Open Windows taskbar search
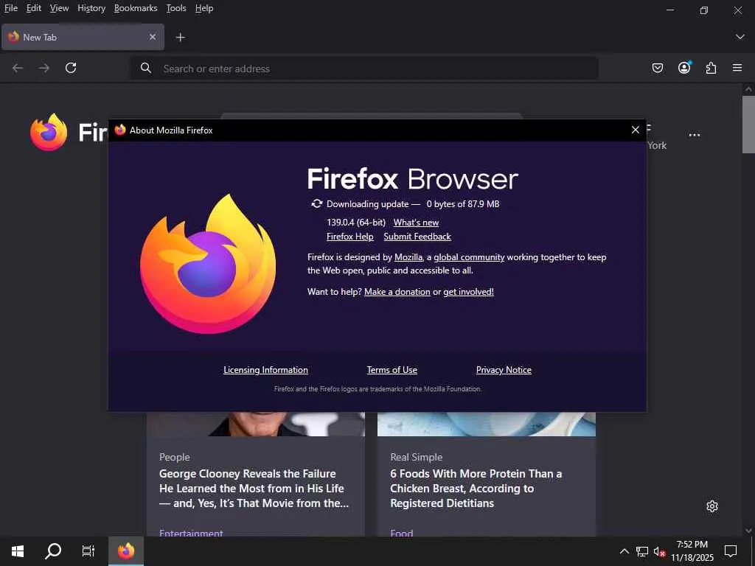Viewport: 755px width, 566px height. [x=53, y=551]
